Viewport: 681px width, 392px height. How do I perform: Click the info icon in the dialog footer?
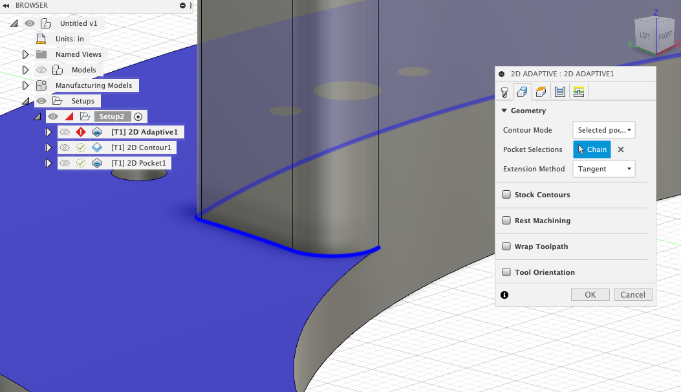tap(505, 294)
